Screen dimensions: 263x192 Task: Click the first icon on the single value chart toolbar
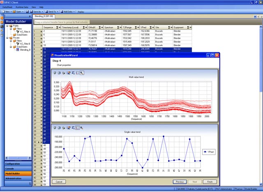[55, 128]
